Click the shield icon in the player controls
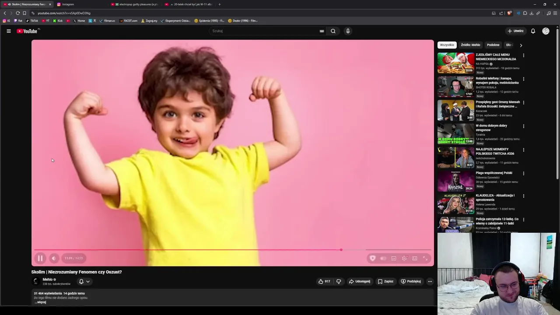 click(373, 259)
